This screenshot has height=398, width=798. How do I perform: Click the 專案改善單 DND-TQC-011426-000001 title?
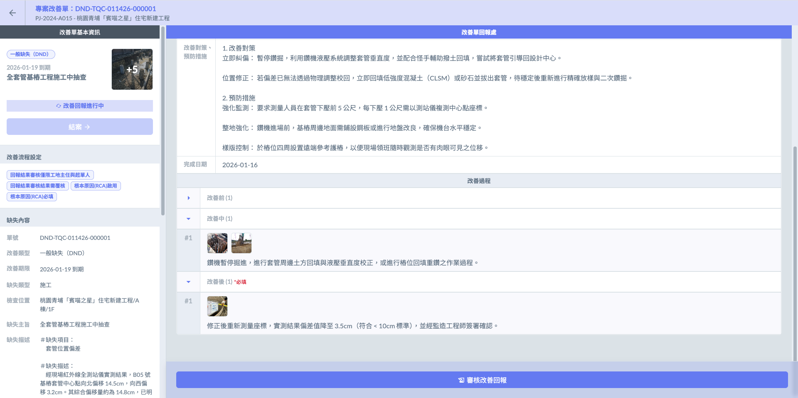[x=96, y=9]
